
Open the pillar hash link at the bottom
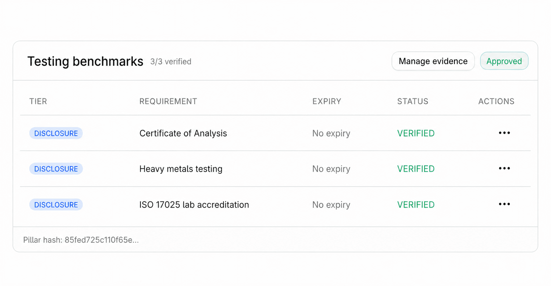[81, 240]
